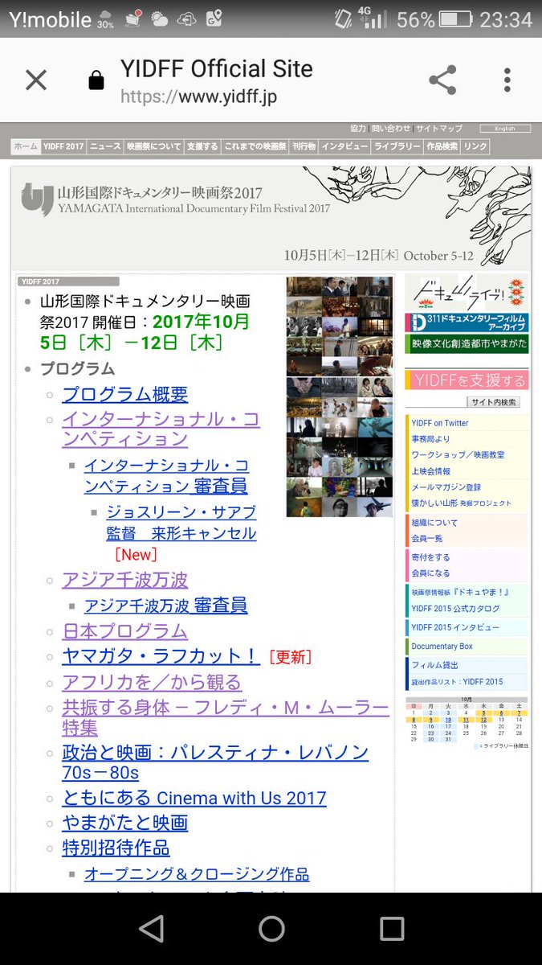Open the 映画祭について navigation tab

tap(153, 146)
